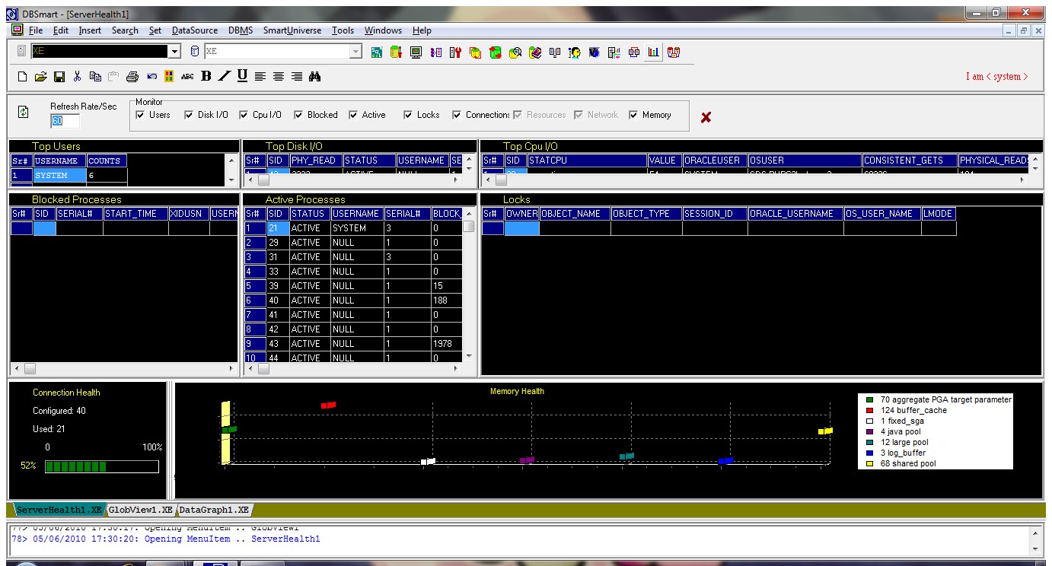1052x566 pixels.
Task: Save using the floppy disk icon
Action: (x=59, y=76)
